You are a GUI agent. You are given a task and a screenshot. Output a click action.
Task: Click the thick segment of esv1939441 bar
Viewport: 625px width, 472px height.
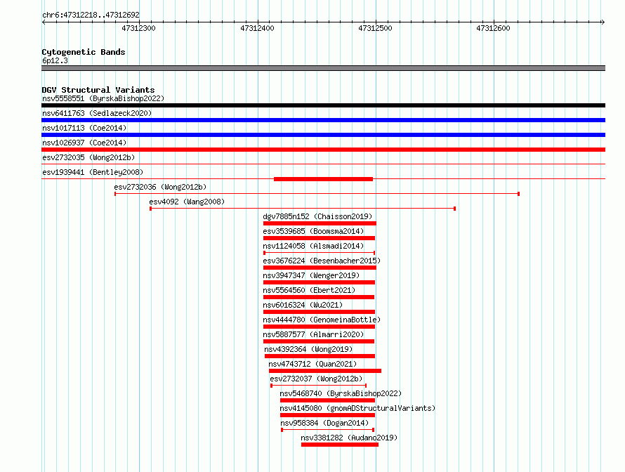[x=323, y=179]
